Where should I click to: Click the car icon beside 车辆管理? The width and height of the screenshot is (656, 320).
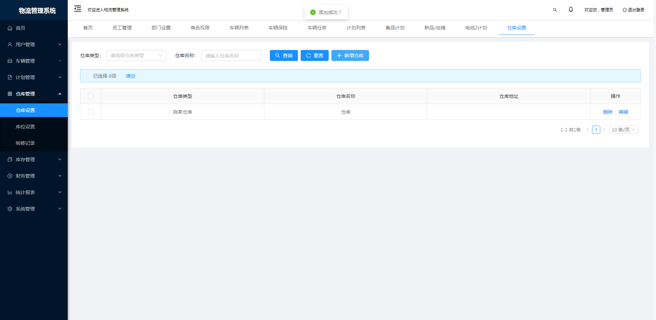point(10,61)
